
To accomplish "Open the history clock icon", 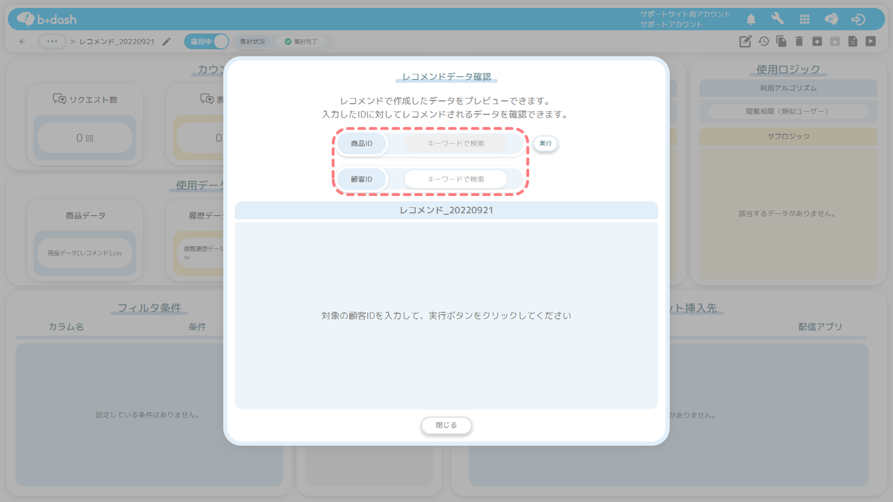I will (x=764, y=42).
